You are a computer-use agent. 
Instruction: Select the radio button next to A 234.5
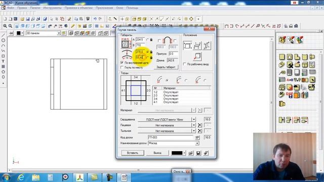pos(147,39)
